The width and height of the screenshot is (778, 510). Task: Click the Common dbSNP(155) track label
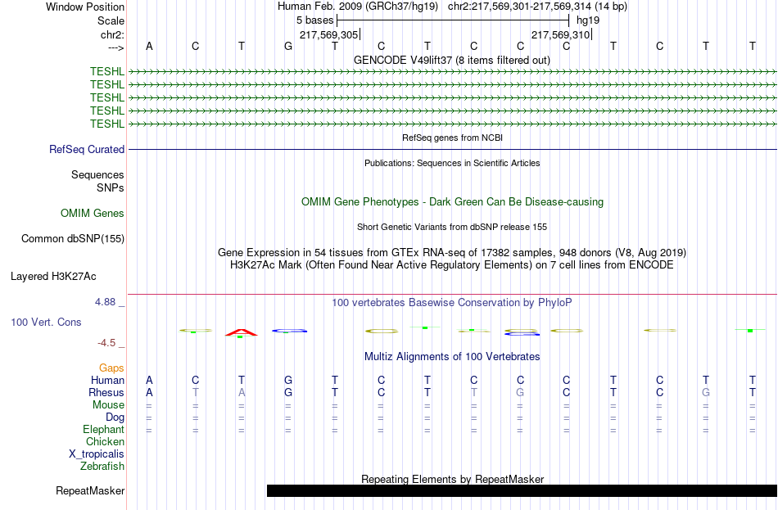[x=73, y=239]
